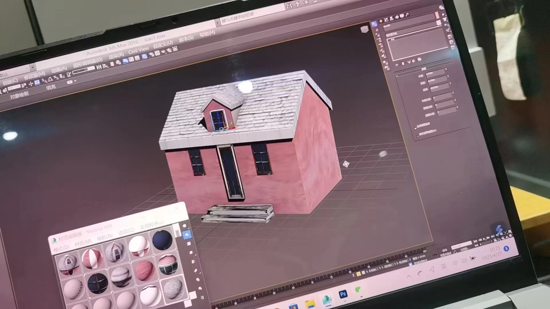Open Photoshop from the taskbar

(343, 294)
